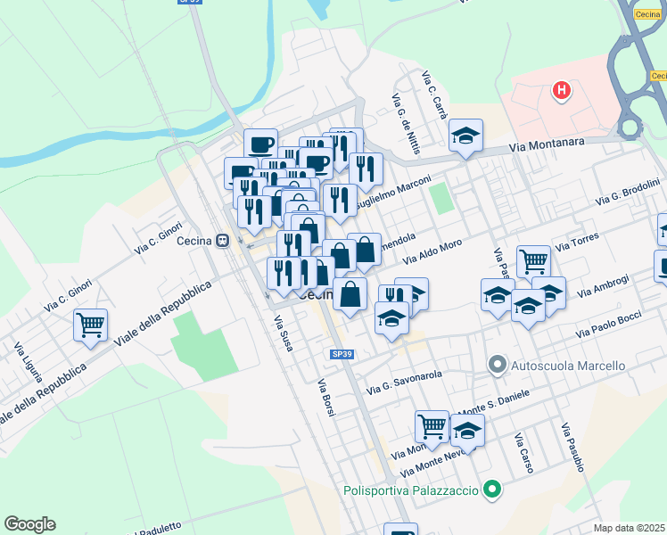Open the school marker on Via Montanara
Image resolution: width=667 pixels, height=535 pixels.
coord(465,136)
